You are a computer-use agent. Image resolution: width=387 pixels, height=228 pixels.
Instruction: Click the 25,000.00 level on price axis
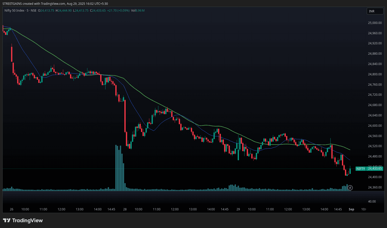[375, 23]
